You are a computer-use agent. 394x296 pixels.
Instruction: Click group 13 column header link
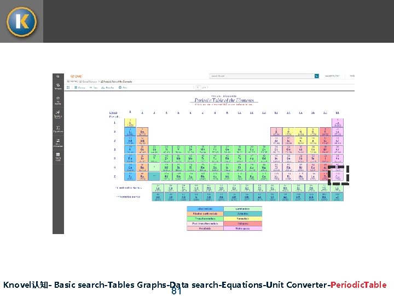point(276,112)
